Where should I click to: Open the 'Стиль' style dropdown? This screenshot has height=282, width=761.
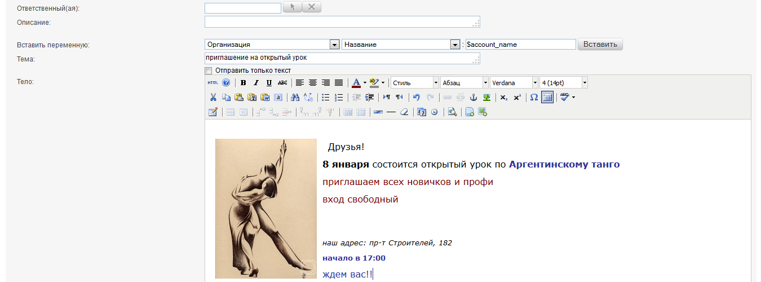tap(435, 83)
